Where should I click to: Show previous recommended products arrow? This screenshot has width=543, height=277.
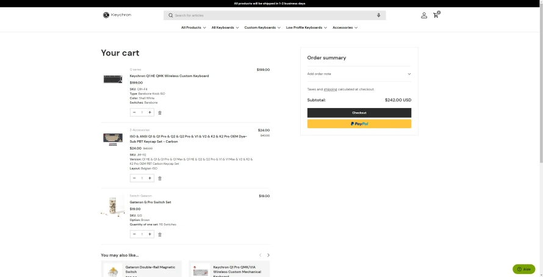point(260,255)
